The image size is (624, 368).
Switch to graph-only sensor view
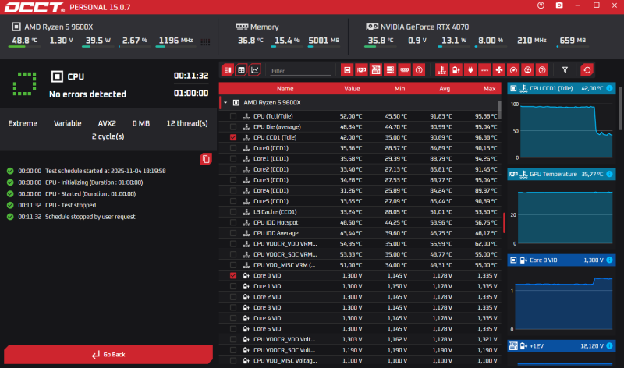point(255,70)
